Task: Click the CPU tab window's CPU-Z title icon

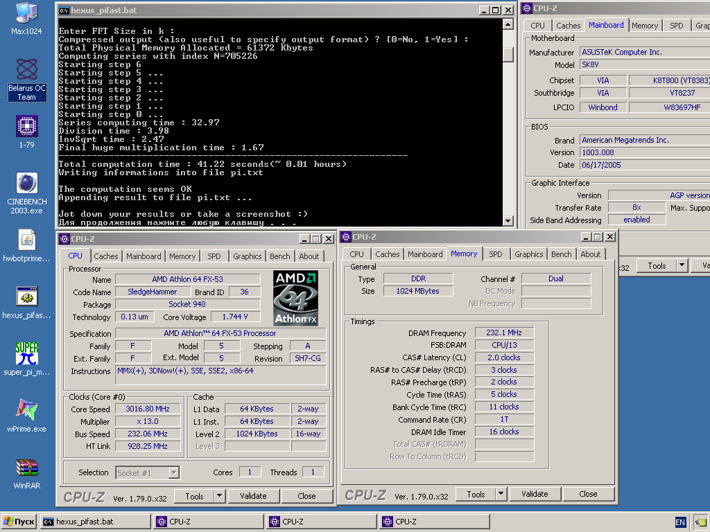Action: tap(64, 239)
